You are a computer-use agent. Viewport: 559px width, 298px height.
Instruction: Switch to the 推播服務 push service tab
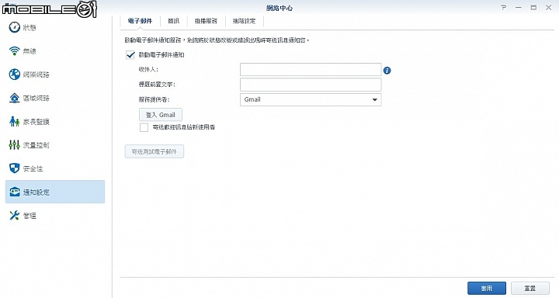tap(206, 21)
